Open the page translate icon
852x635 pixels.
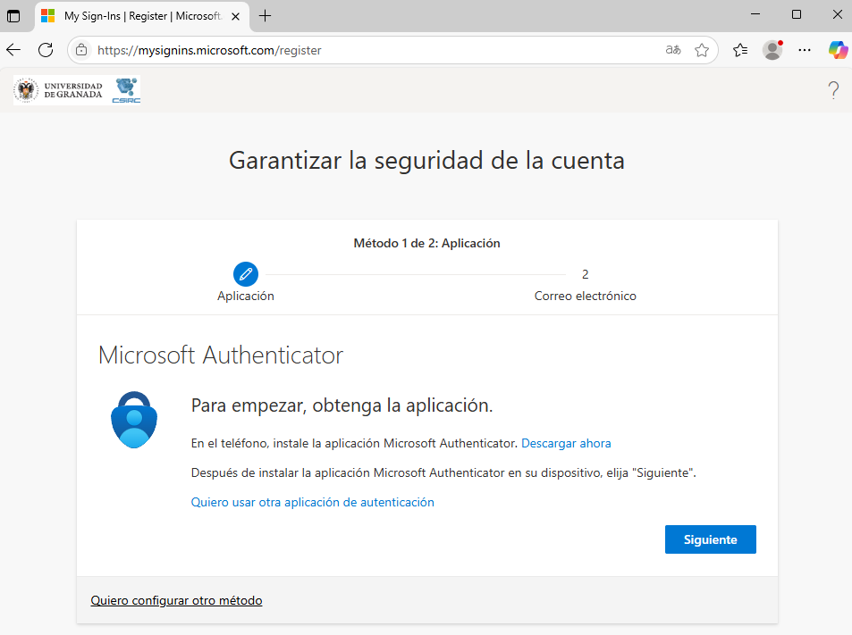click(x=672, y=50)
